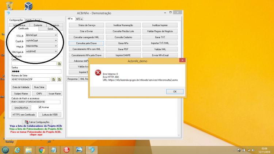The width and height of the screenshot is (274, 154).
Task: Click Validar Regras de Negócio button
Action: point(160,31)
